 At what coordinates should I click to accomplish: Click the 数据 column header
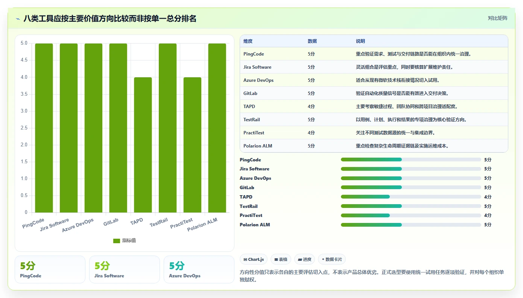tap(312, 41)
